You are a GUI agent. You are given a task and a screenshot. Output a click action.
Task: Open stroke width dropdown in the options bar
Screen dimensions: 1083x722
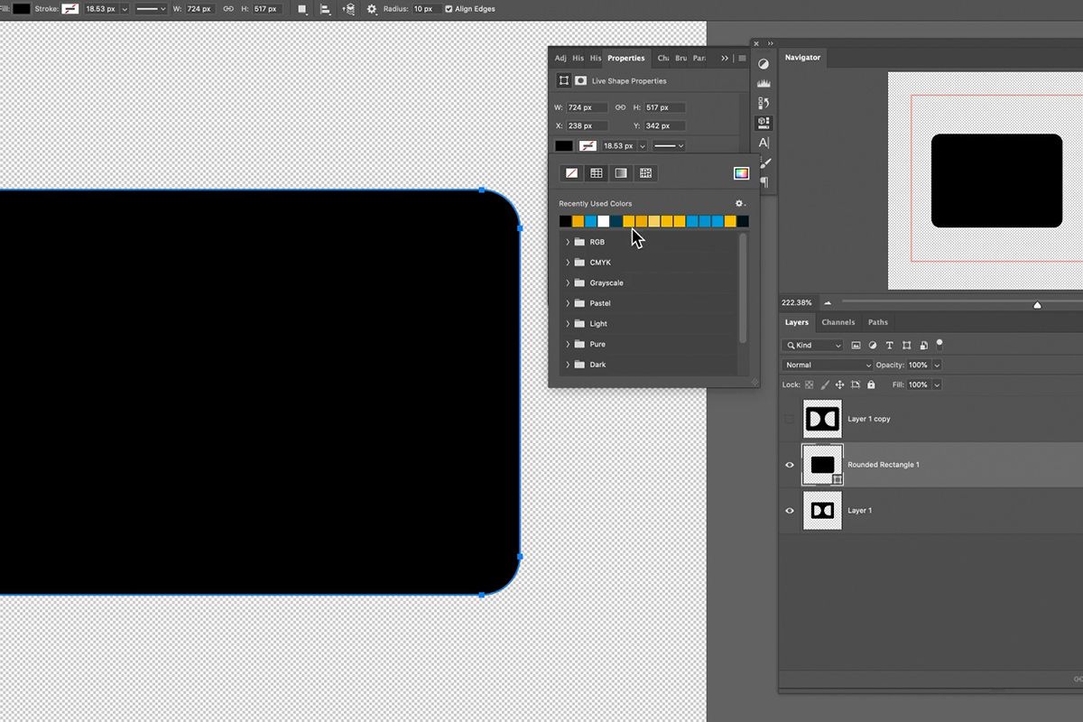coord(124,9)
